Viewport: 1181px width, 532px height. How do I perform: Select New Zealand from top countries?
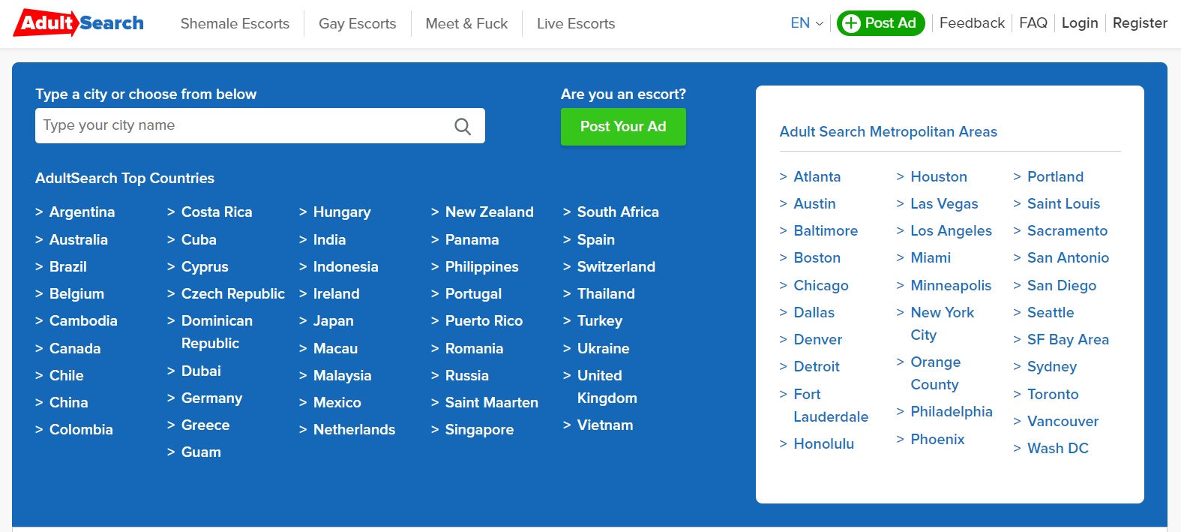point(490,212)
